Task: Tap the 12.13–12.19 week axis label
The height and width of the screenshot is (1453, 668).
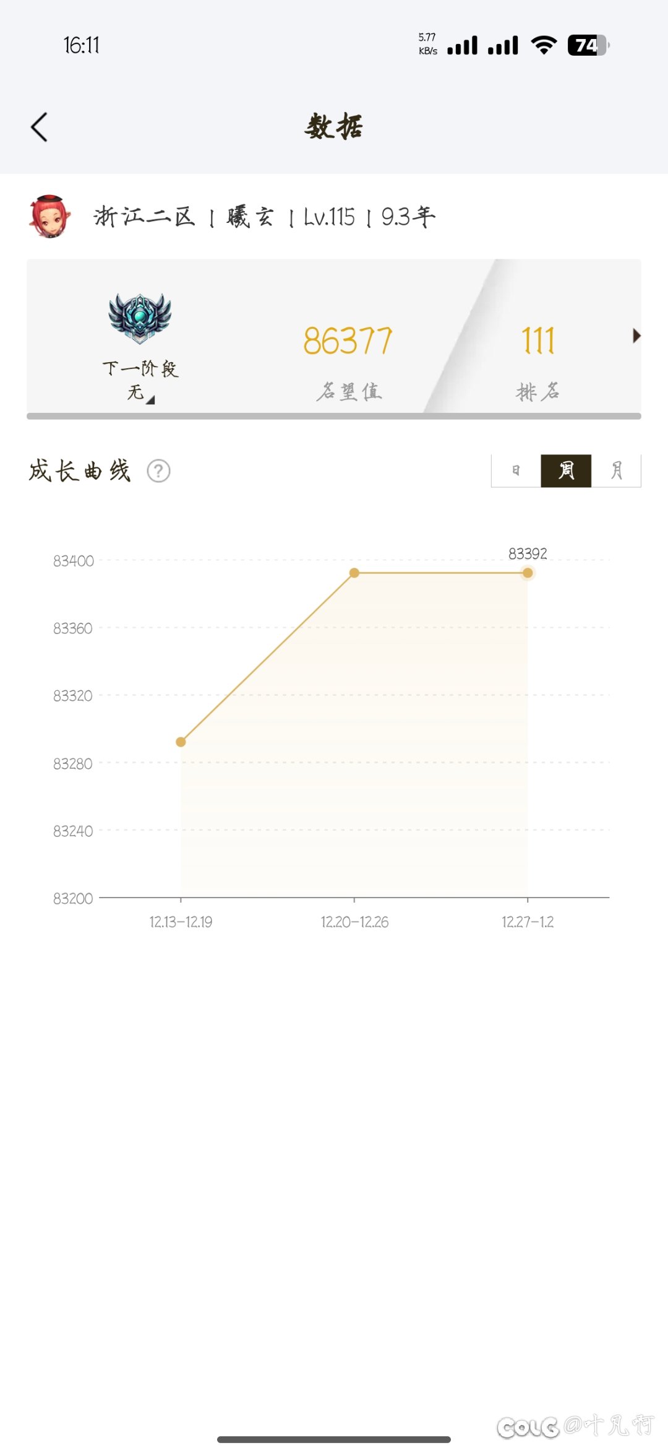Action: 181,922
